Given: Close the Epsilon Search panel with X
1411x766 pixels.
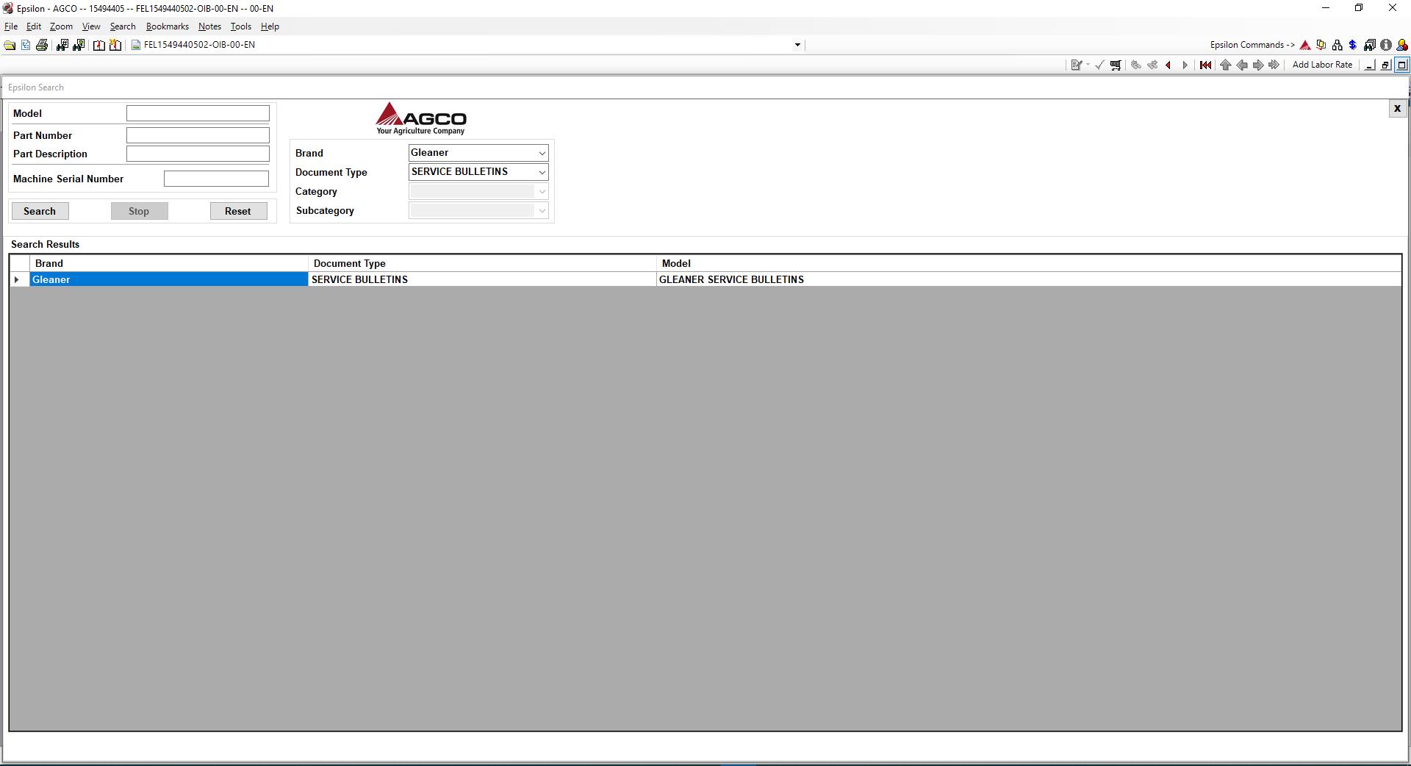Looking at the screenshot, I should click(1397, 109).
